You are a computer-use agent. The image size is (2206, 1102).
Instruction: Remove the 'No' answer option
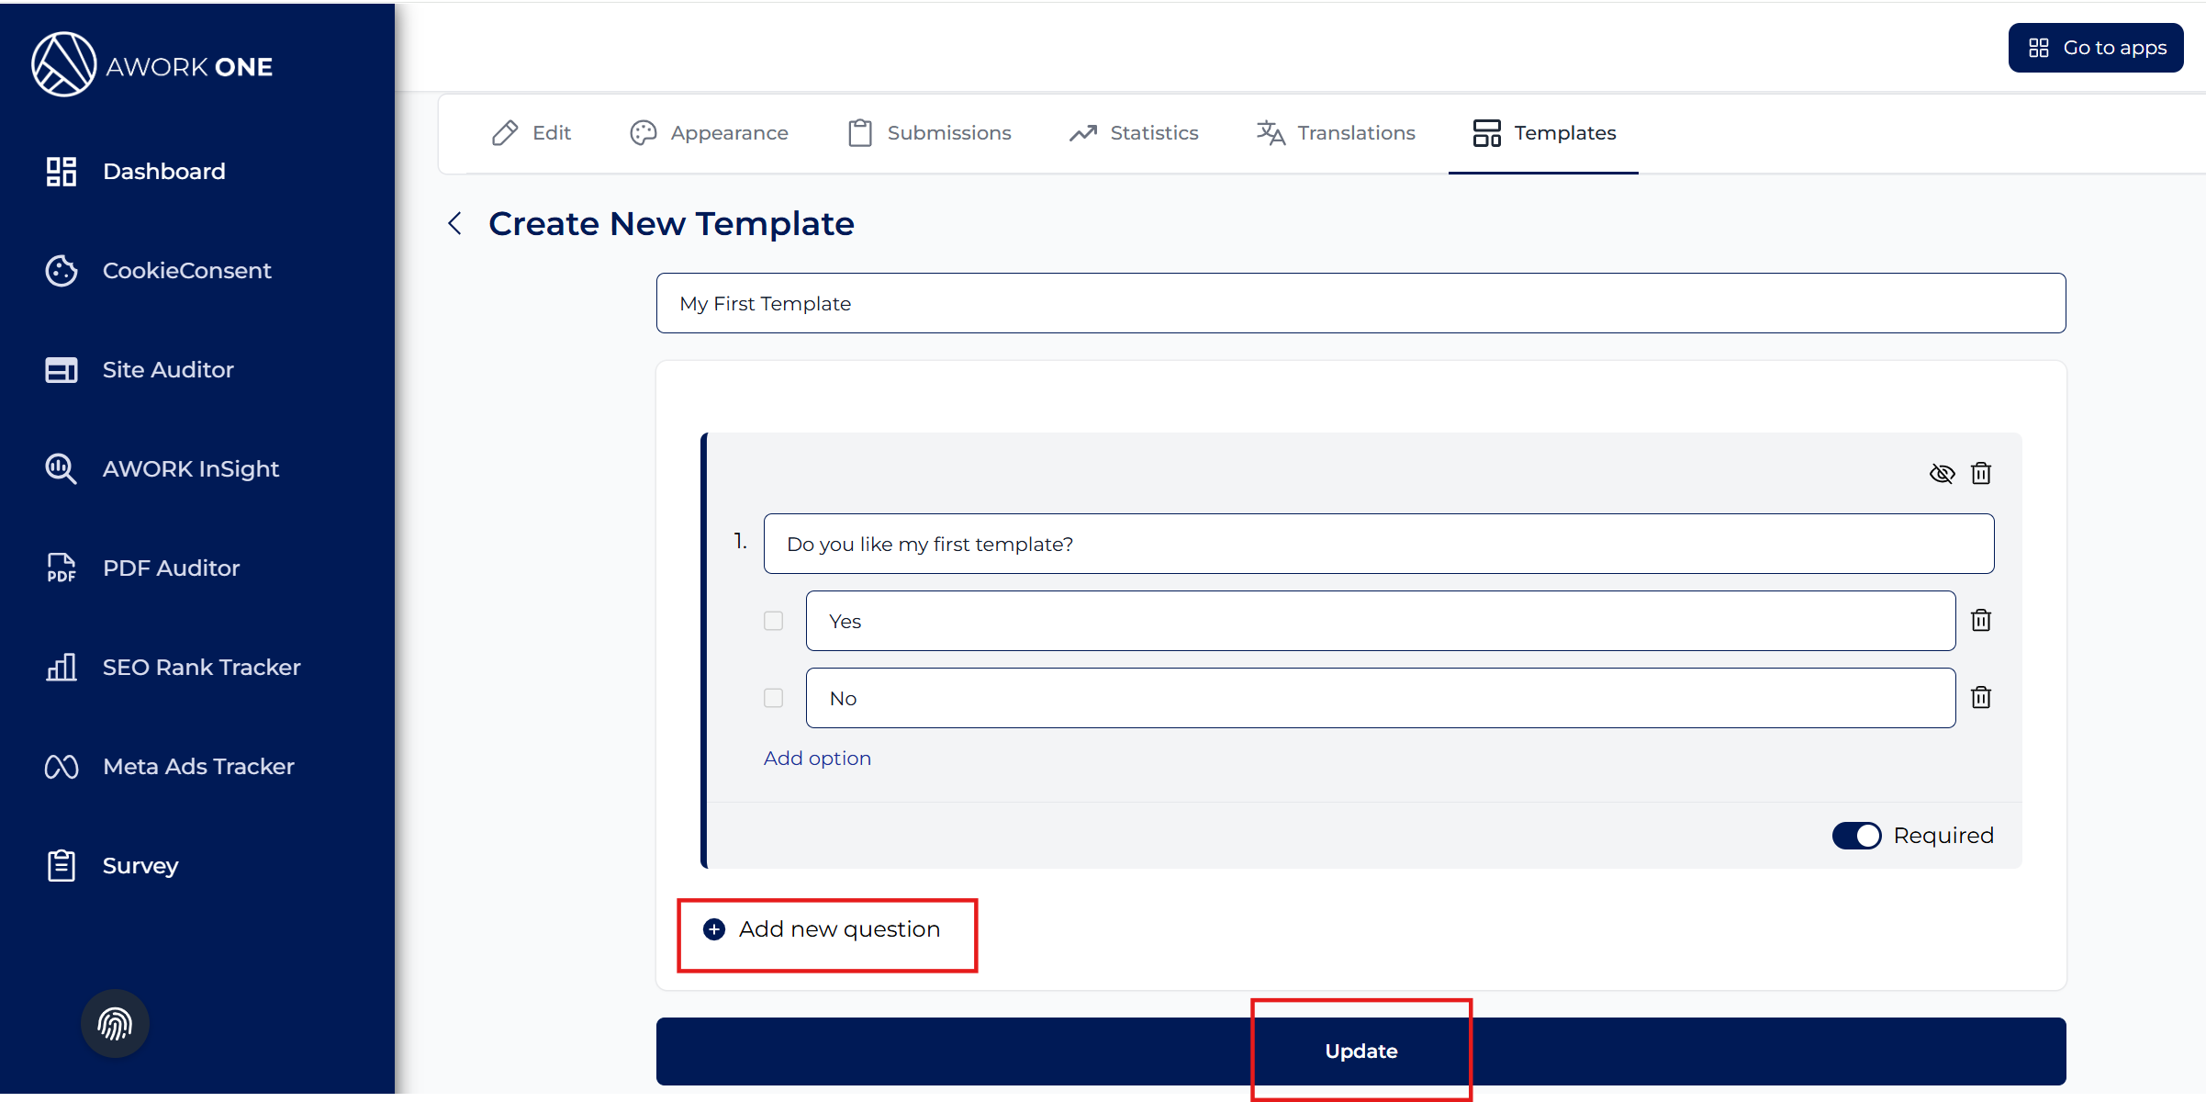[1981, 698]
